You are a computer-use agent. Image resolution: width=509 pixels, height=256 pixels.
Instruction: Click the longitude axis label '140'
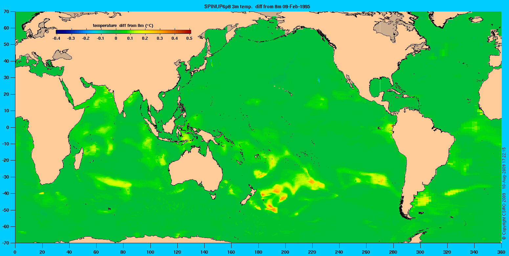click(x=204, y=253)
